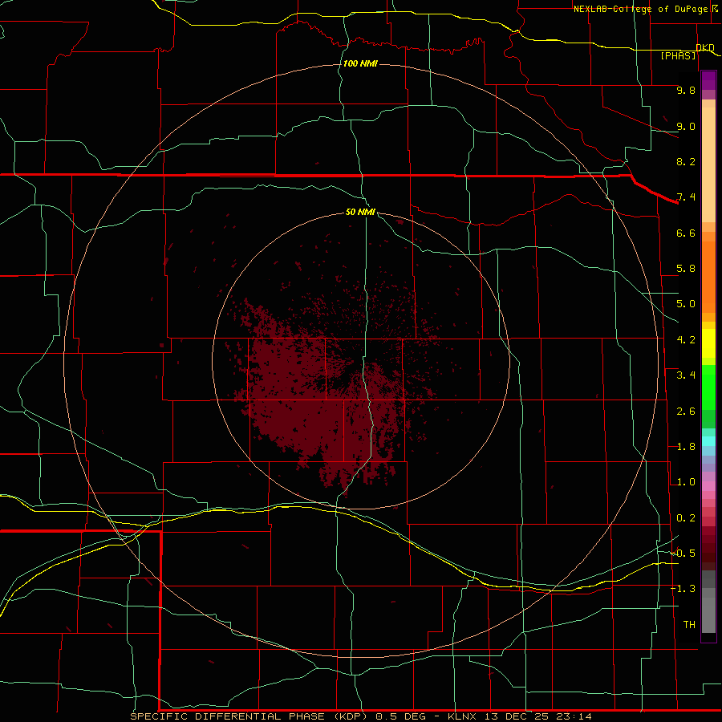Click the "8.2" color scale value
This screenshot has width=722, height=722.
[686, 161]
